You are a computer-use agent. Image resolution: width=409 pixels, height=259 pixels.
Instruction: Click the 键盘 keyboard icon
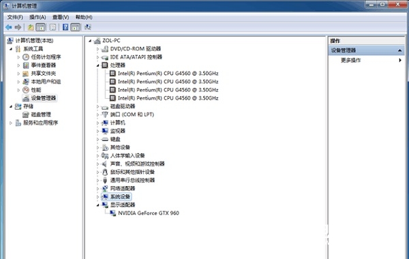pos(105,139)
